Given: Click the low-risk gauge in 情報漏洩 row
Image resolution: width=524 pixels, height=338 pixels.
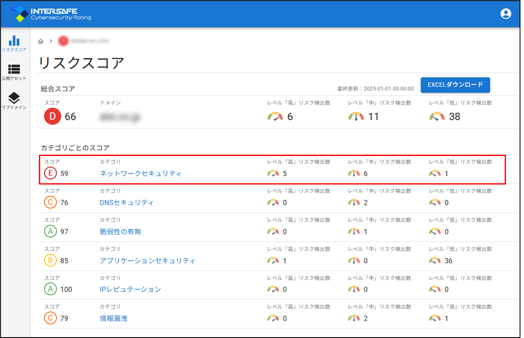Looking at the screenshot, I should click(x=435, y=319).
